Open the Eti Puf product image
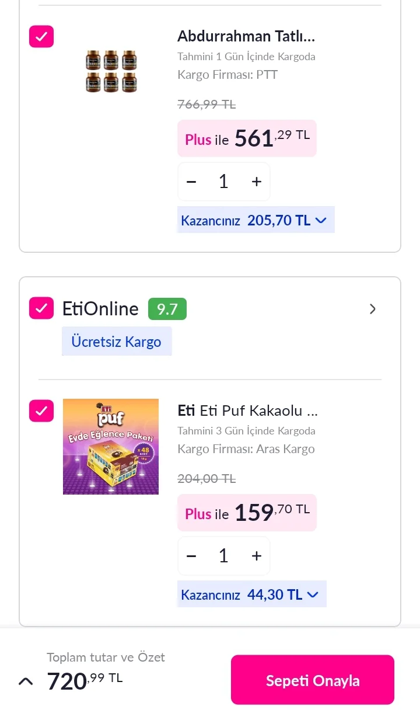This screenshot has width=420, height=727. click(x=111, y=447)
